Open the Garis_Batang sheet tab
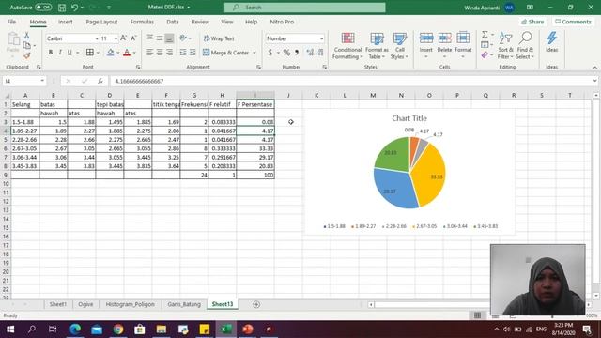This screenshot has height=338, width=601. coord(184,304)
